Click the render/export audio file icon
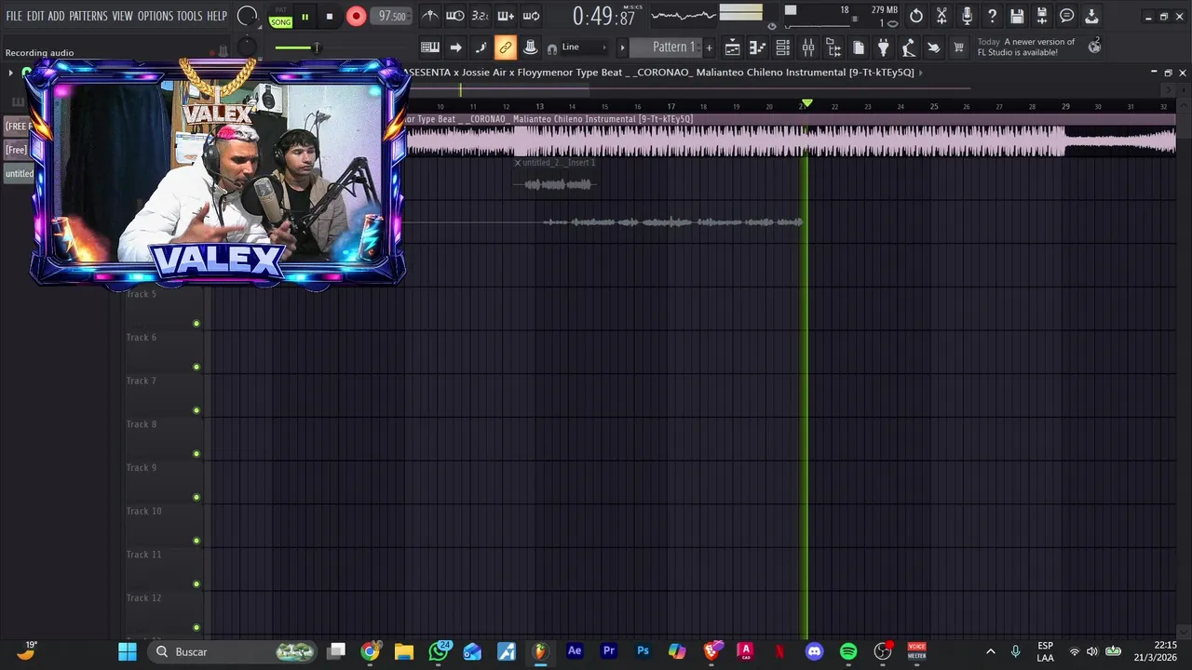 pos(1042,16)
